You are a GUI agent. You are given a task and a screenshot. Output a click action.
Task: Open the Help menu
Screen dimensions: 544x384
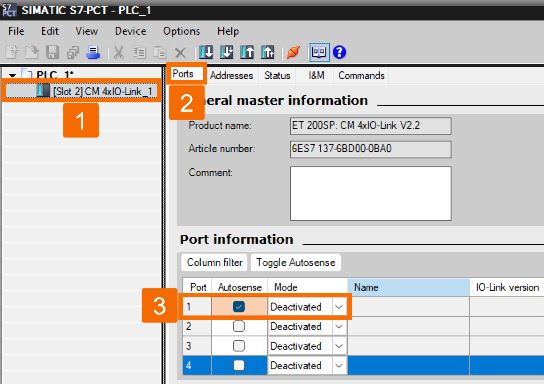(x=228, y=31)
